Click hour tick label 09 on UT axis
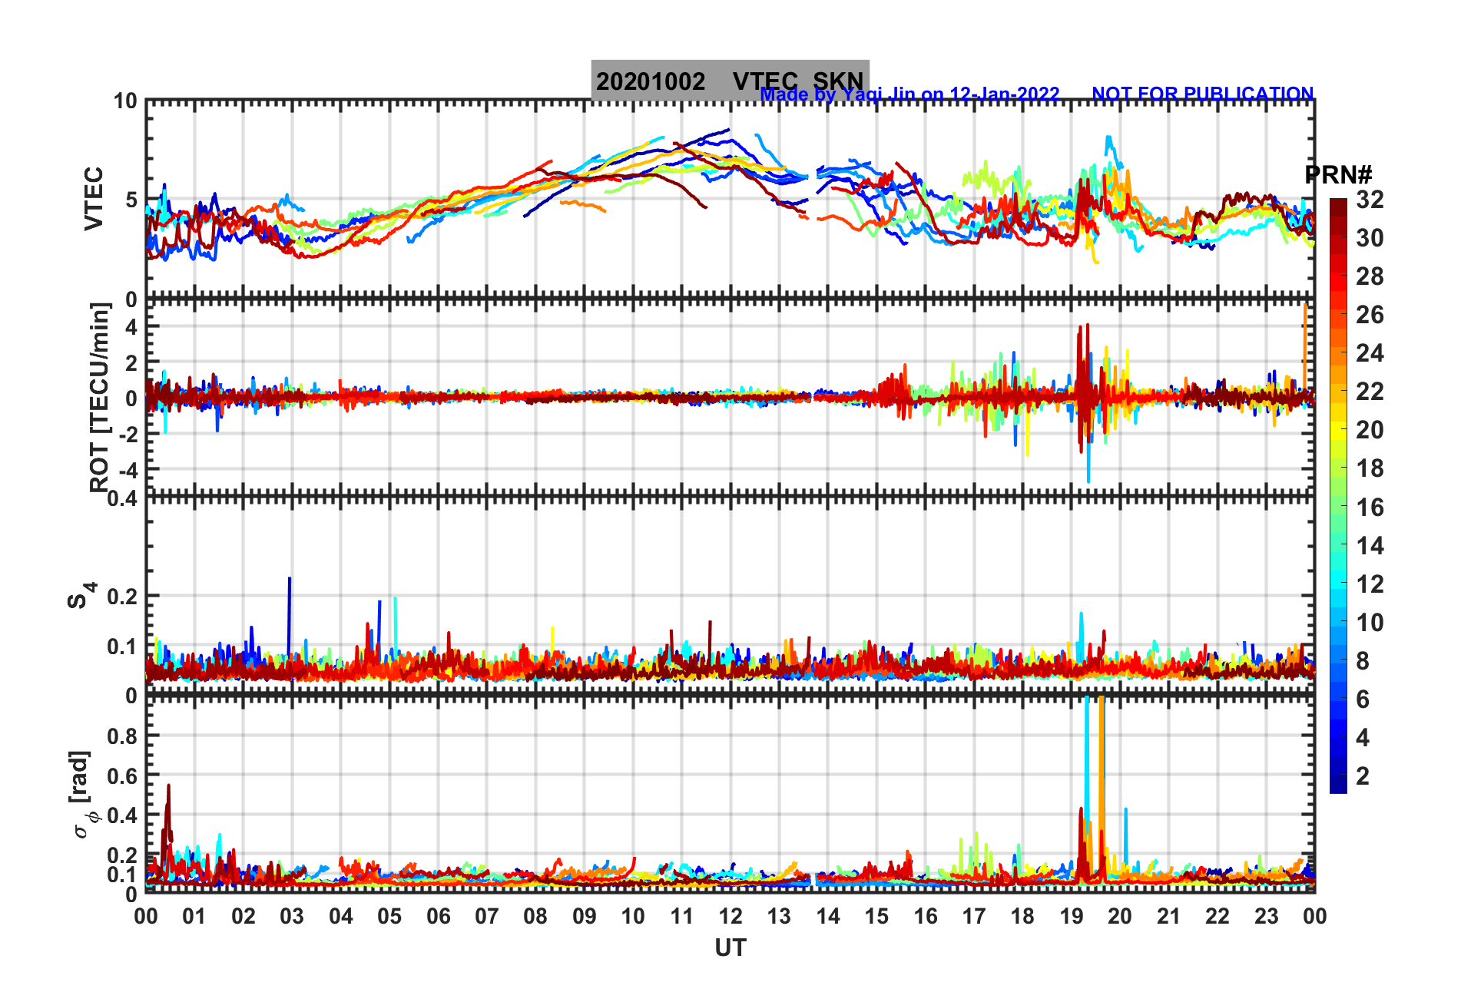 coord(585,916)
